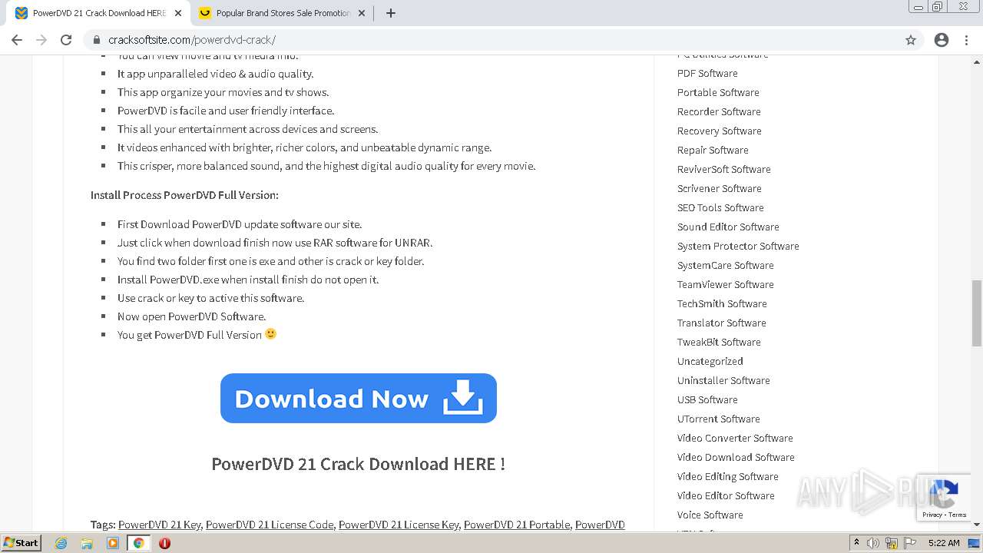Open the TeamViewer Software category

pos(726,284)
